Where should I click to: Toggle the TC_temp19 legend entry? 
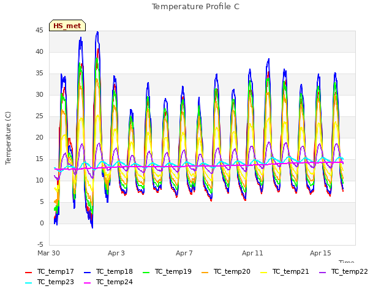167,272
